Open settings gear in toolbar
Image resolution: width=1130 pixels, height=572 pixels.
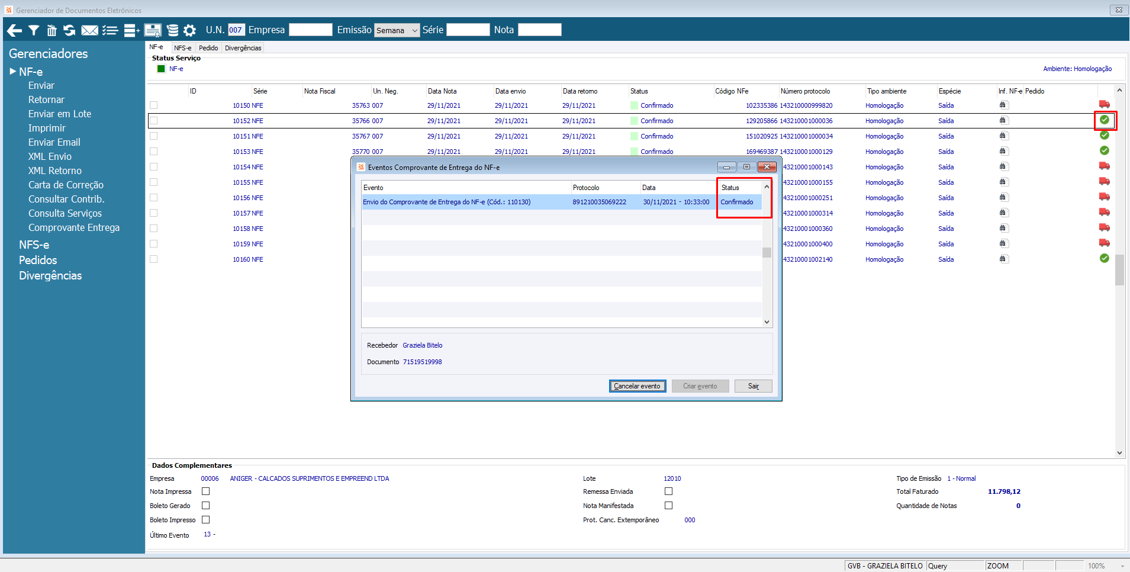189,30
